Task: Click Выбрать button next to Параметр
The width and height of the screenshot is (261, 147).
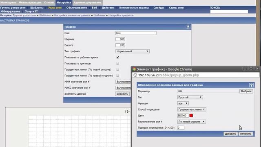Action: (246, 91)
